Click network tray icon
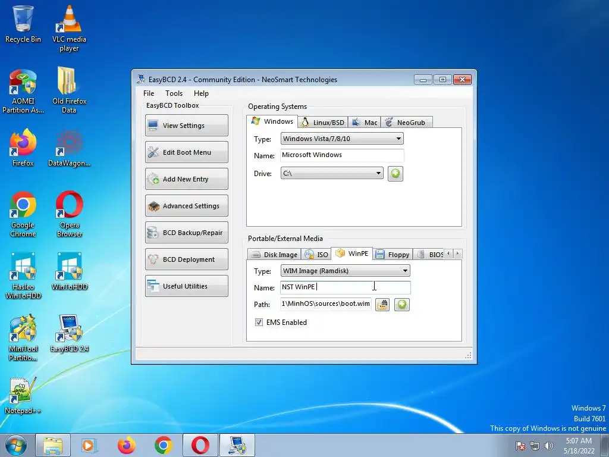 tap(535, 446)
